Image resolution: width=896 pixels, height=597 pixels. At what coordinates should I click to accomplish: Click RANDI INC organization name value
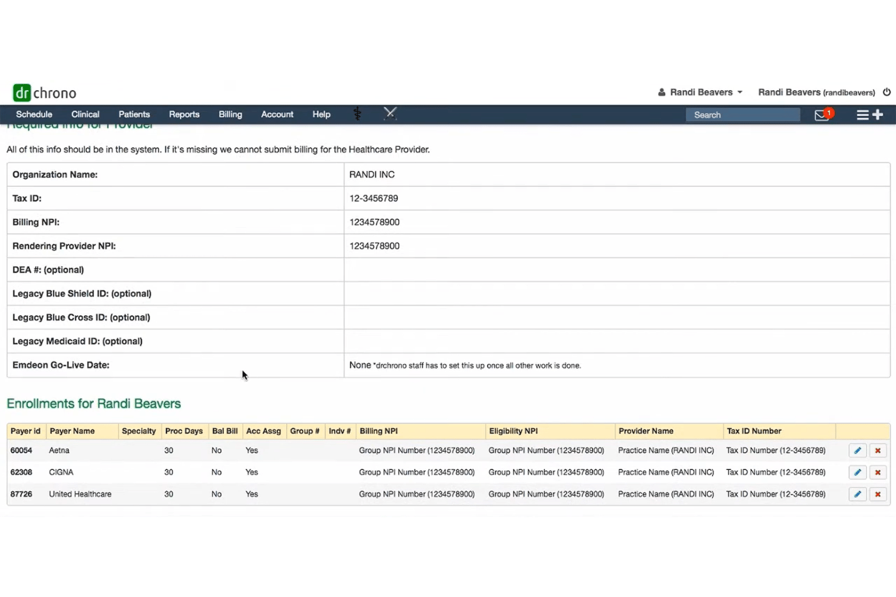point(372,174)
